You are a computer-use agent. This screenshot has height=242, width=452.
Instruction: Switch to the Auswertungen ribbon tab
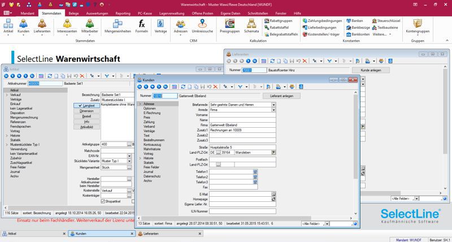97,13
